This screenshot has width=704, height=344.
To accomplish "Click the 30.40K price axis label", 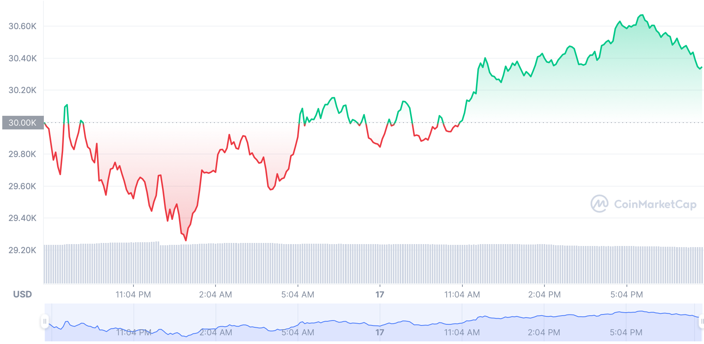I will tap(23, 58).
